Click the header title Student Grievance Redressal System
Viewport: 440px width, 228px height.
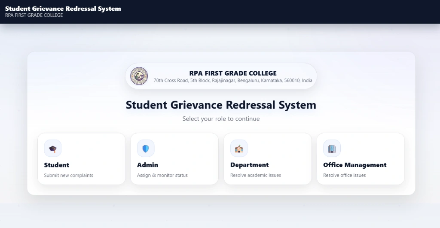(63, 9)
